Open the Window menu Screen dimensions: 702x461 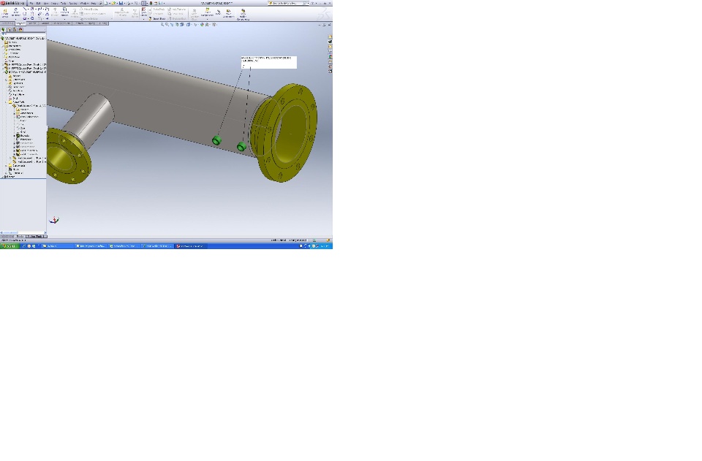(x=83, y=3)
